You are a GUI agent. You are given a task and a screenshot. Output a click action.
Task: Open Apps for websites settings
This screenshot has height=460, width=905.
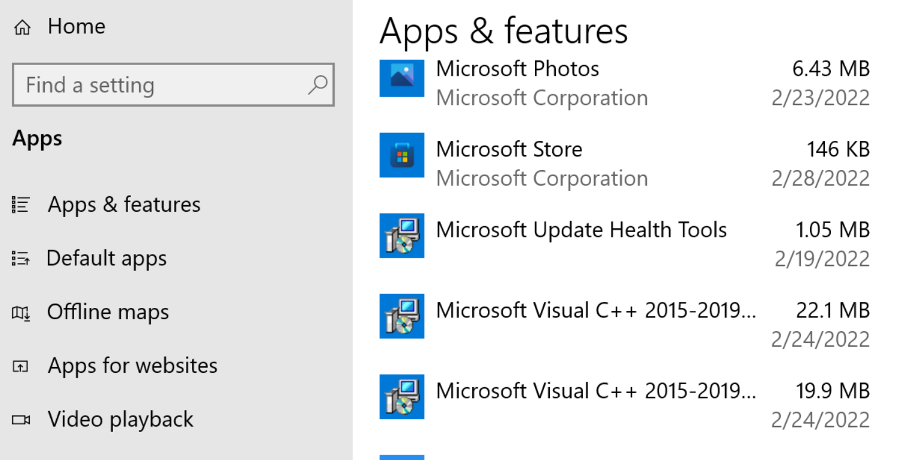tap(133, 366)
